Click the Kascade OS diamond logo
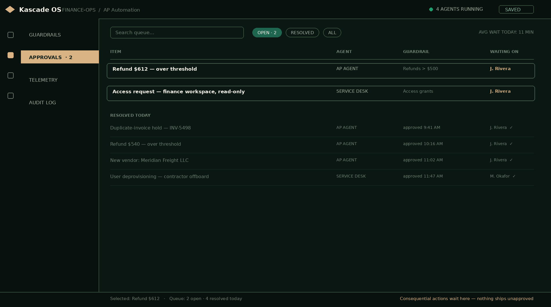The image size is (551, 307). point(10,10)
